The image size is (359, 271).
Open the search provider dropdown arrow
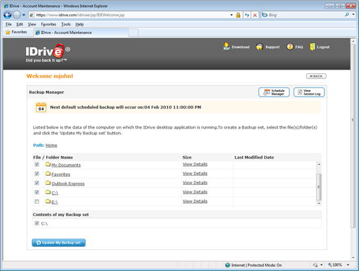pyautogui.click(x=353, y=15)
